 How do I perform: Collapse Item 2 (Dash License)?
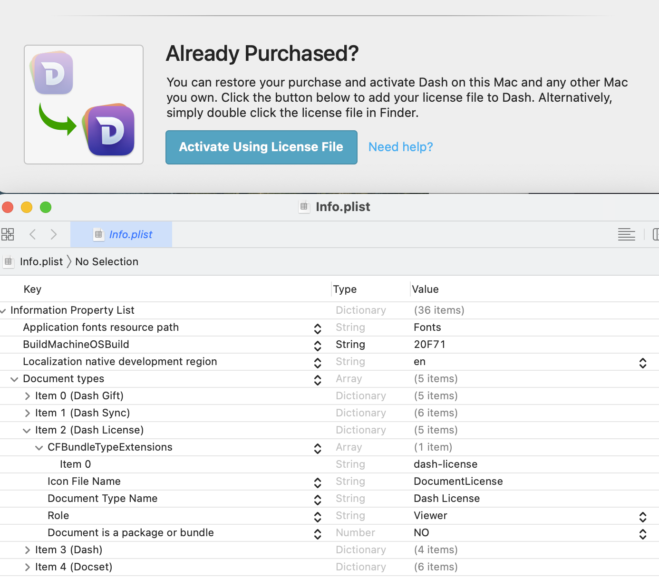[27, 431]
